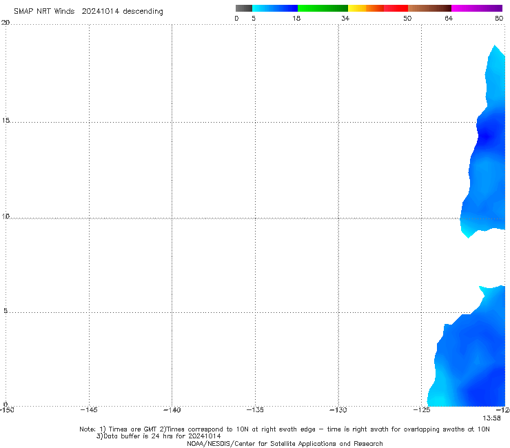Click the dark blue wind maximum near 14N
This screenshot has height=448, width=510.
click(x=487, y=136)
